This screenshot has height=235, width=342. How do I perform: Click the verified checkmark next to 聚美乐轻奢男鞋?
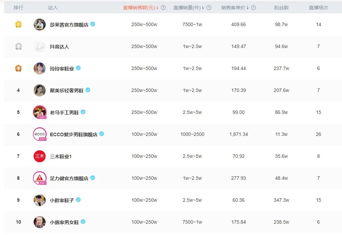pyautogui.click(x=87, y=90)
